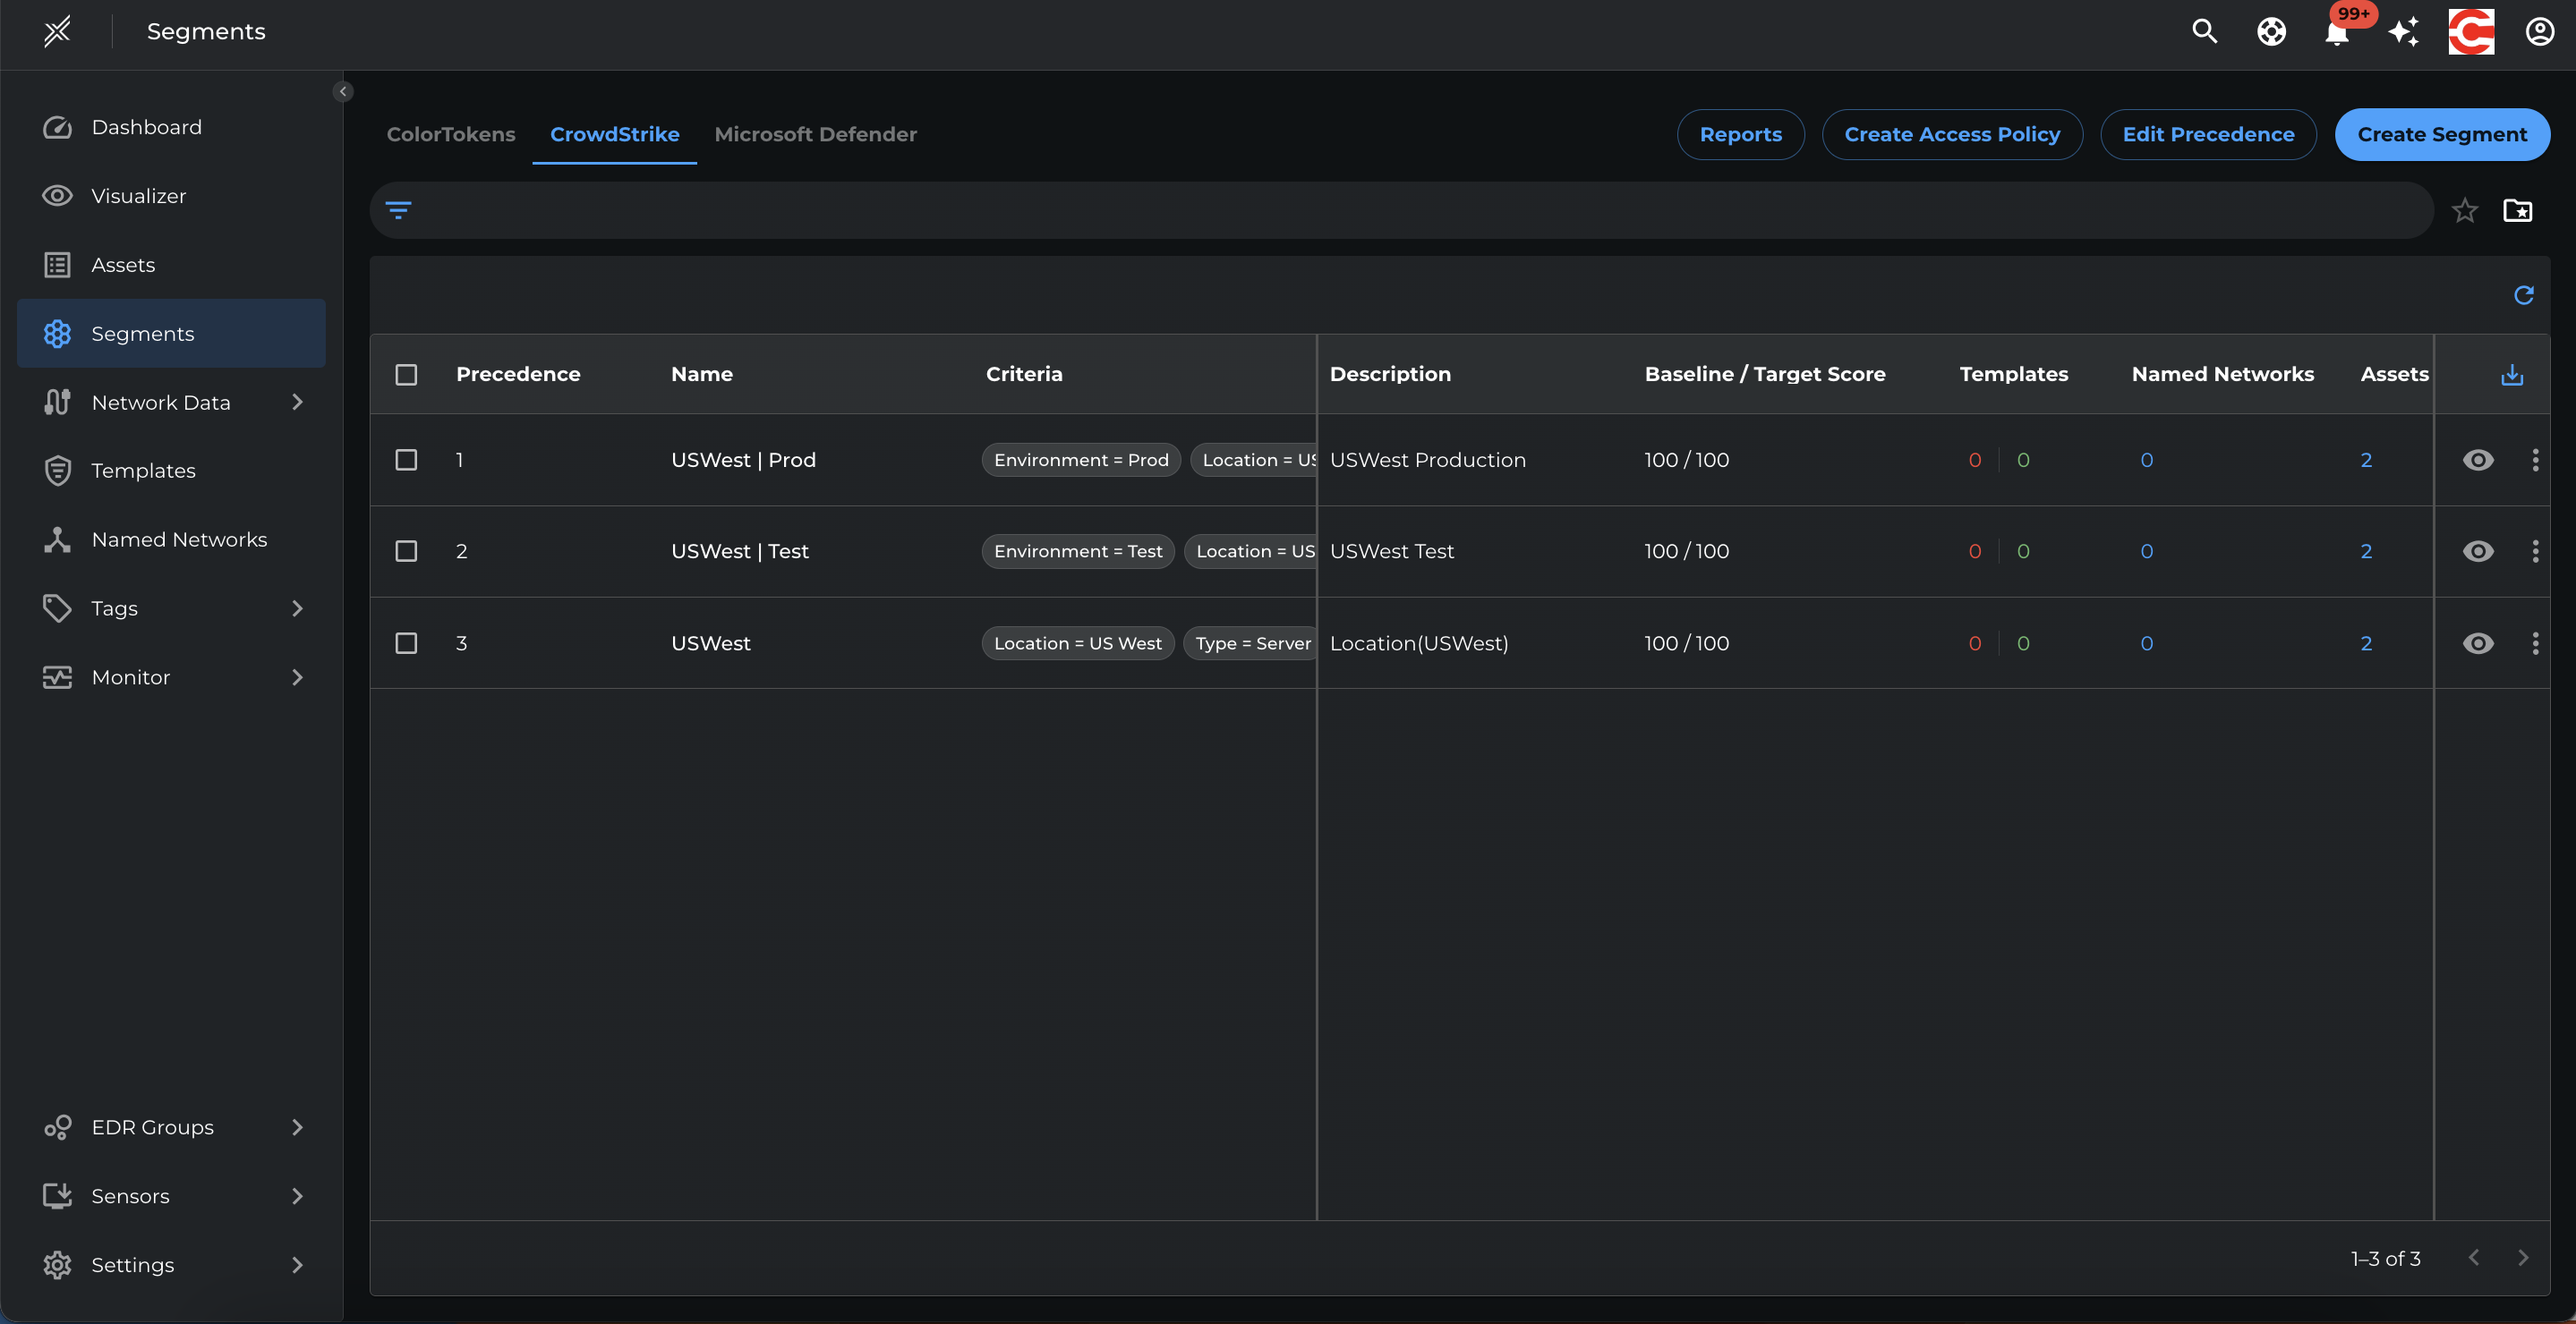Click the filter icon in the search bar
Viewport: 2576px width, 1324px height.
point(398,210)
